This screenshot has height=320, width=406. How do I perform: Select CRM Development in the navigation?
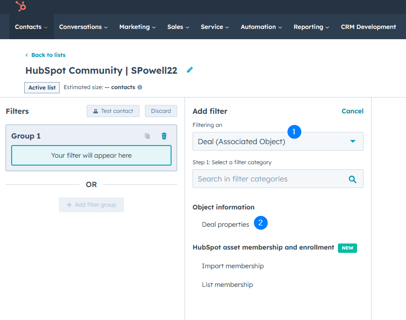point(368,27)
